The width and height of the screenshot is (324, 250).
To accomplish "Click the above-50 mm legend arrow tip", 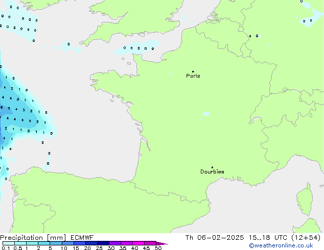I will (x=162, y=243).
